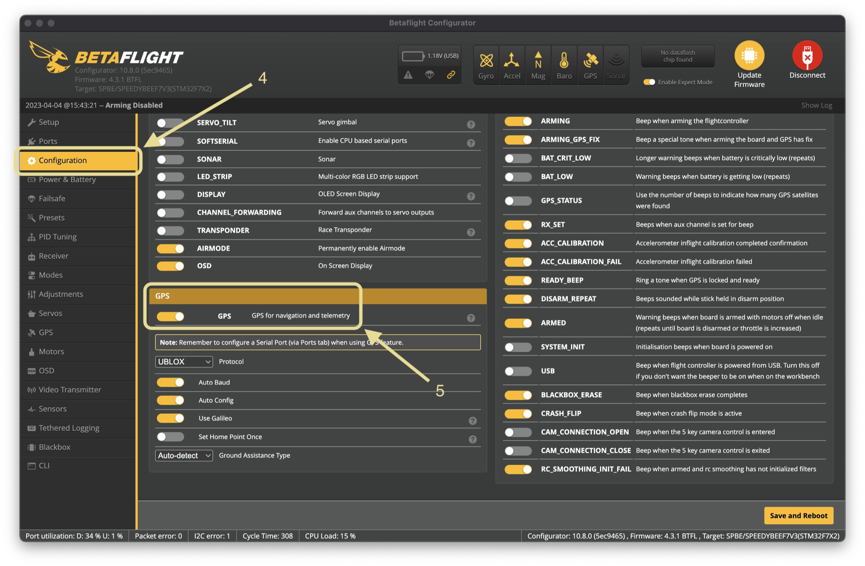The width and height of the screenshot is (865, 566).
Task: Click the Accel sensor icon
Action: coord(512,61)
